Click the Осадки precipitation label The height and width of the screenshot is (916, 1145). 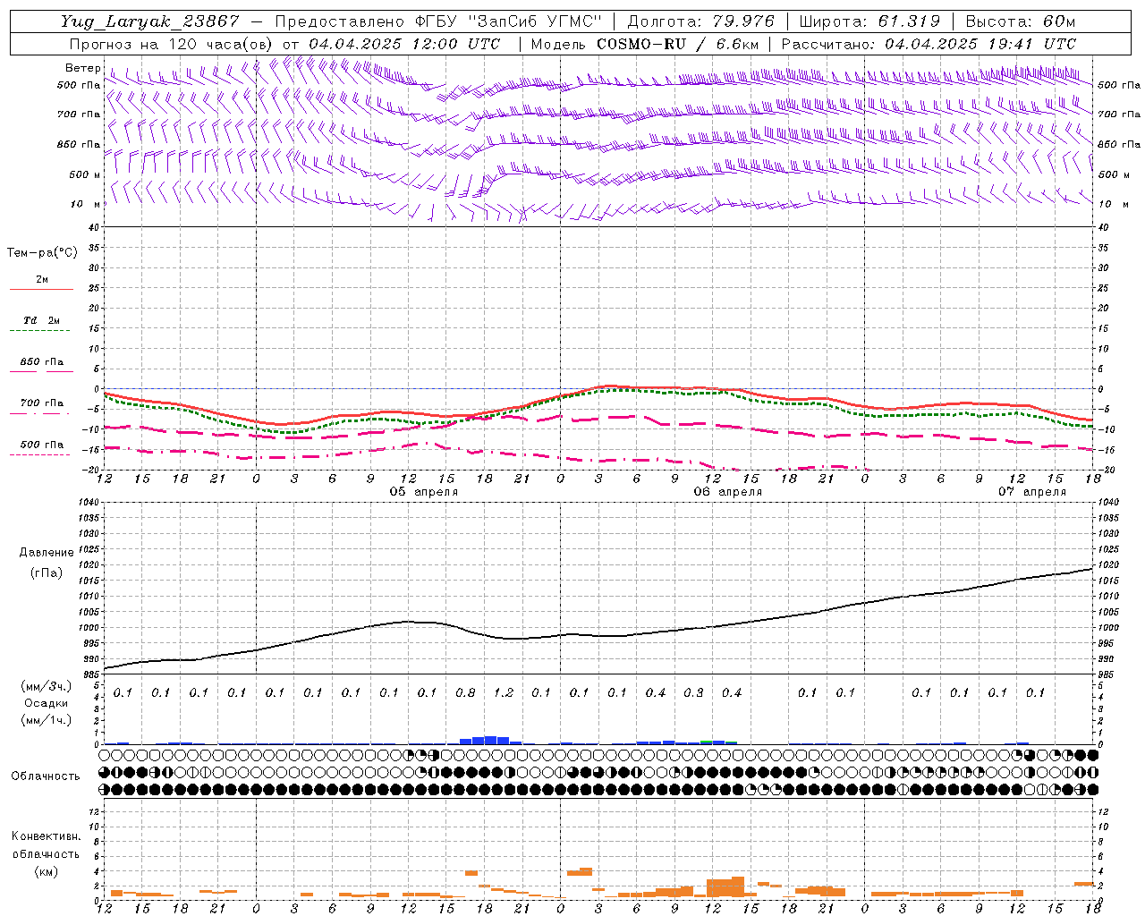pyautogui.click(x=45, y=703)
